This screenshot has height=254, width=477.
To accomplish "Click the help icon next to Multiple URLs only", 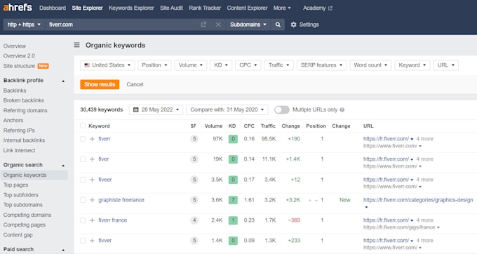I will click(x=342, y=110).
